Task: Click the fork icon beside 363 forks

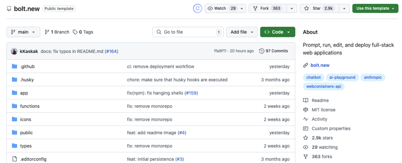Action: click(305, 157)
